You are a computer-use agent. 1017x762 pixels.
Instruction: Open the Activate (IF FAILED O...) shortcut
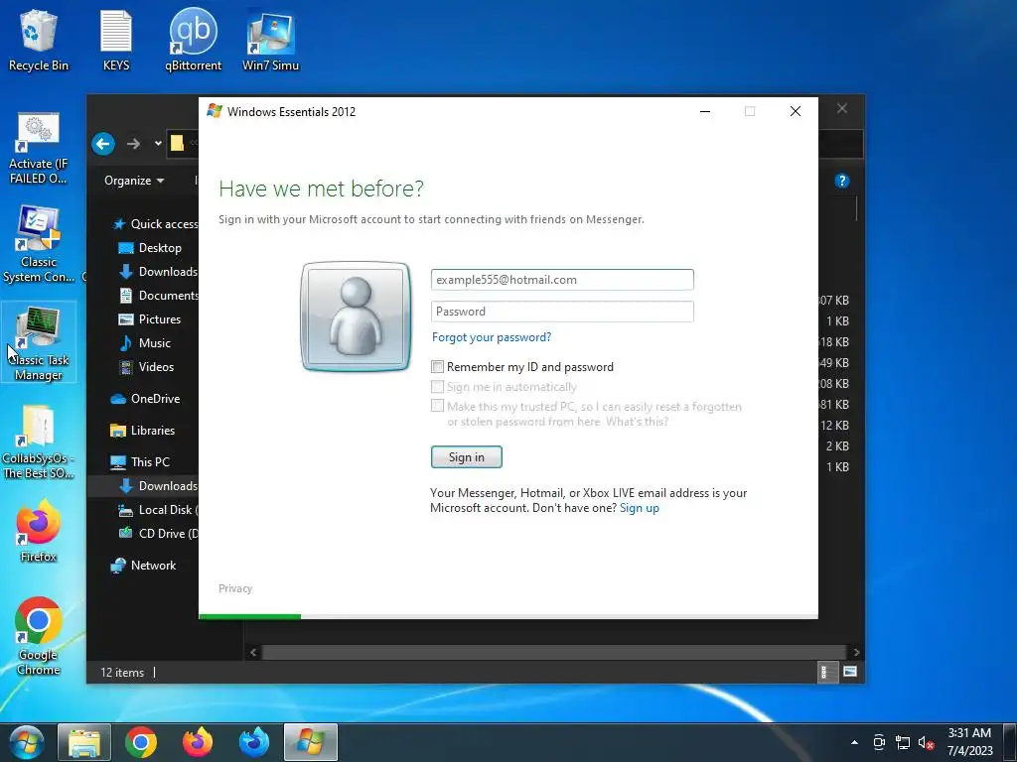pos(38,149)
